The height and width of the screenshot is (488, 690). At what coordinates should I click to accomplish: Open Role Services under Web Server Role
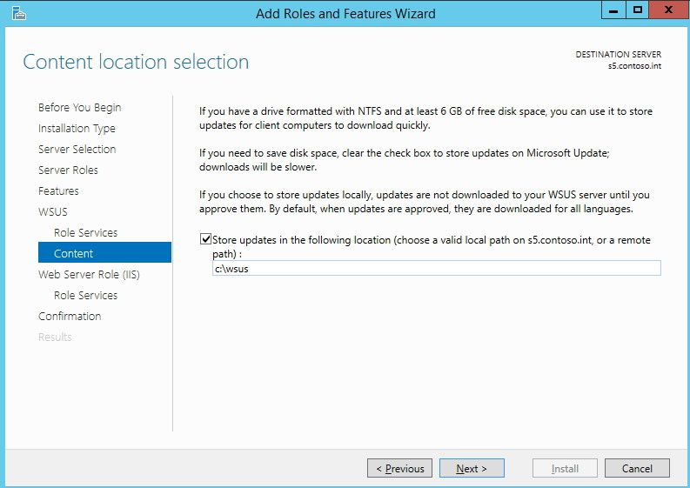click(86, 295)
